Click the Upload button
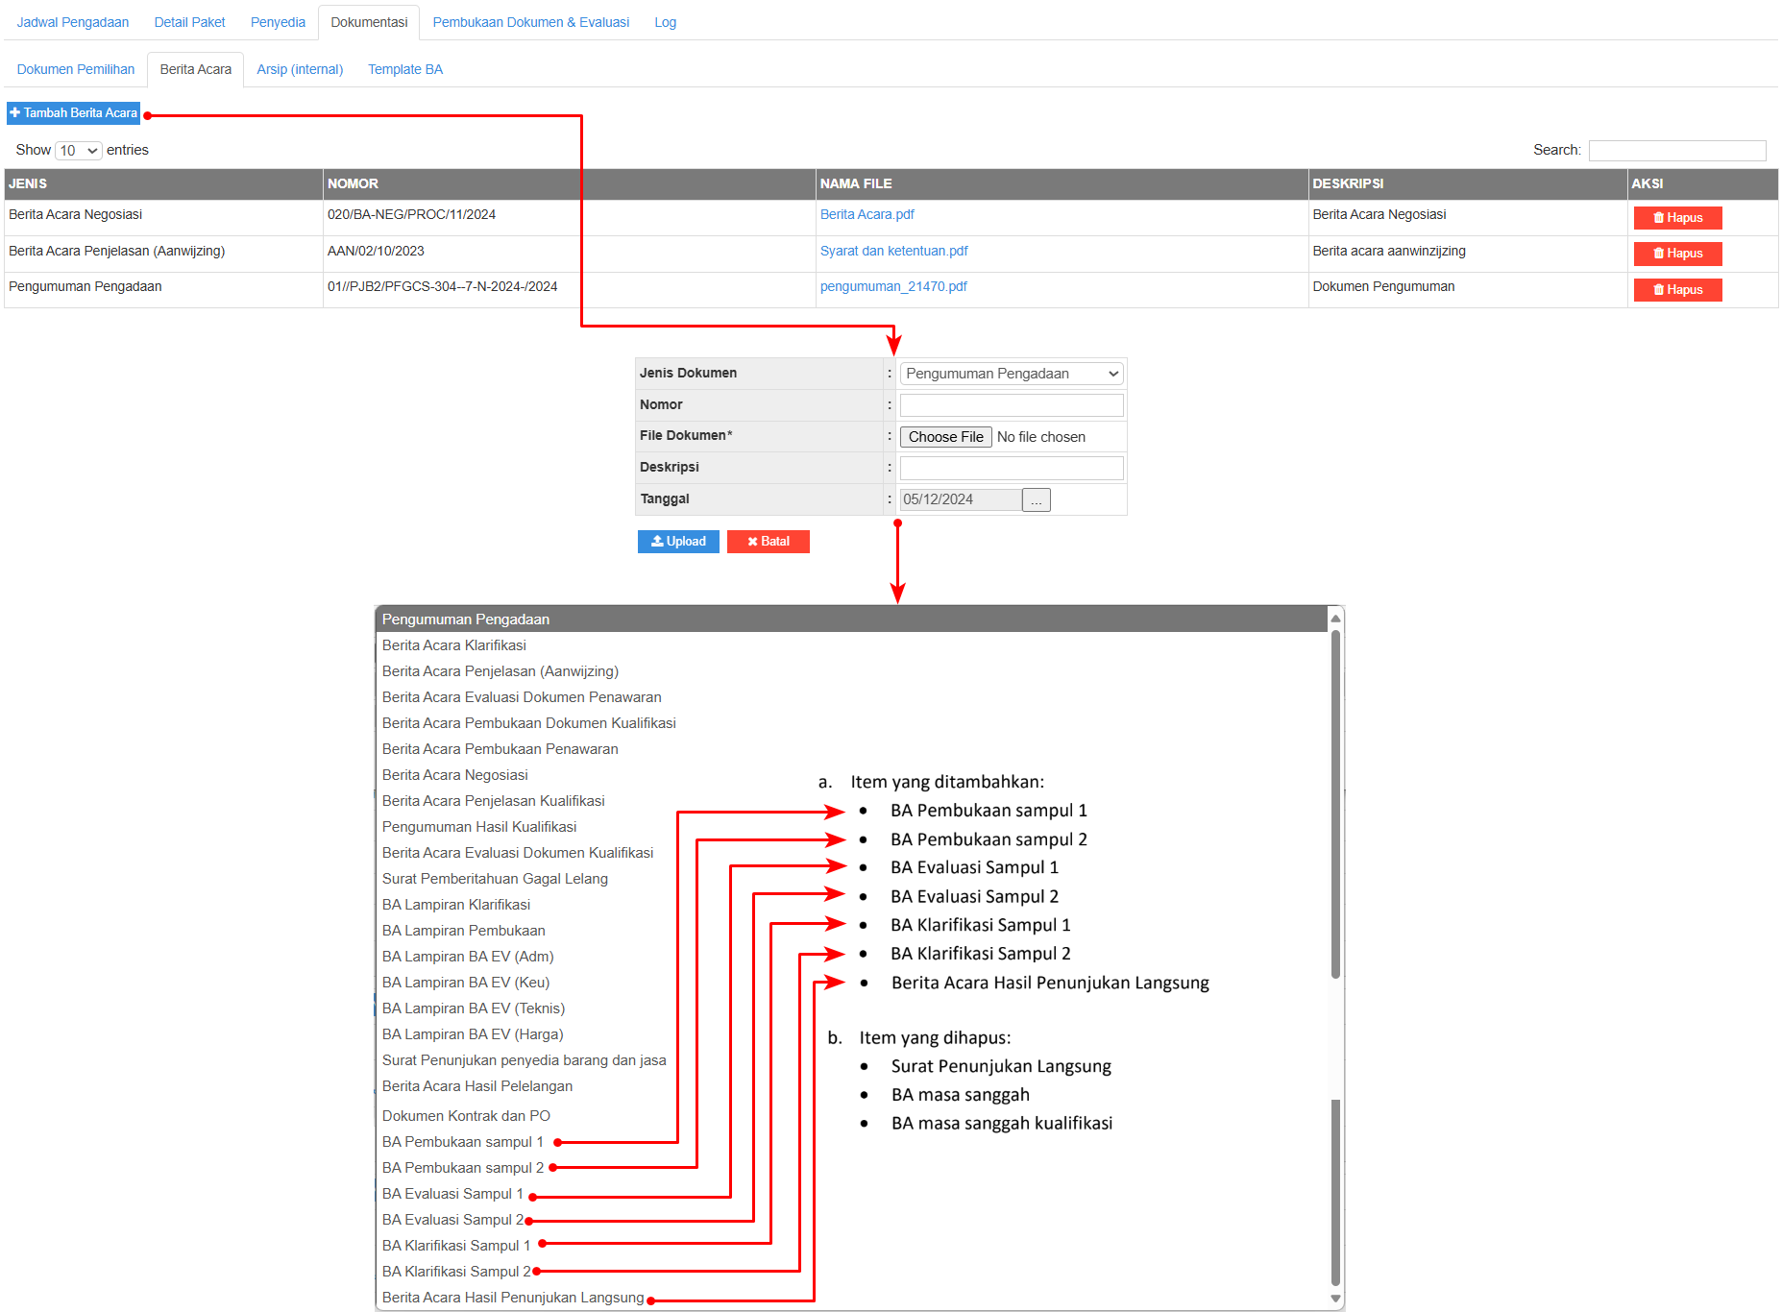 [678, 542]
